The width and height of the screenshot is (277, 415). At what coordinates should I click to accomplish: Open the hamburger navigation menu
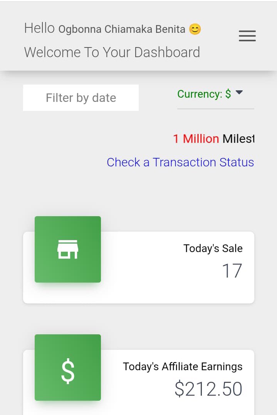click(x=247, y=36)
